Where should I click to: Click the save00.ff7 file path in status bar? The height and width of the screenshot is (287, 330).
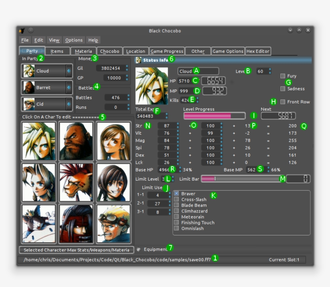[x=117, y=260]
